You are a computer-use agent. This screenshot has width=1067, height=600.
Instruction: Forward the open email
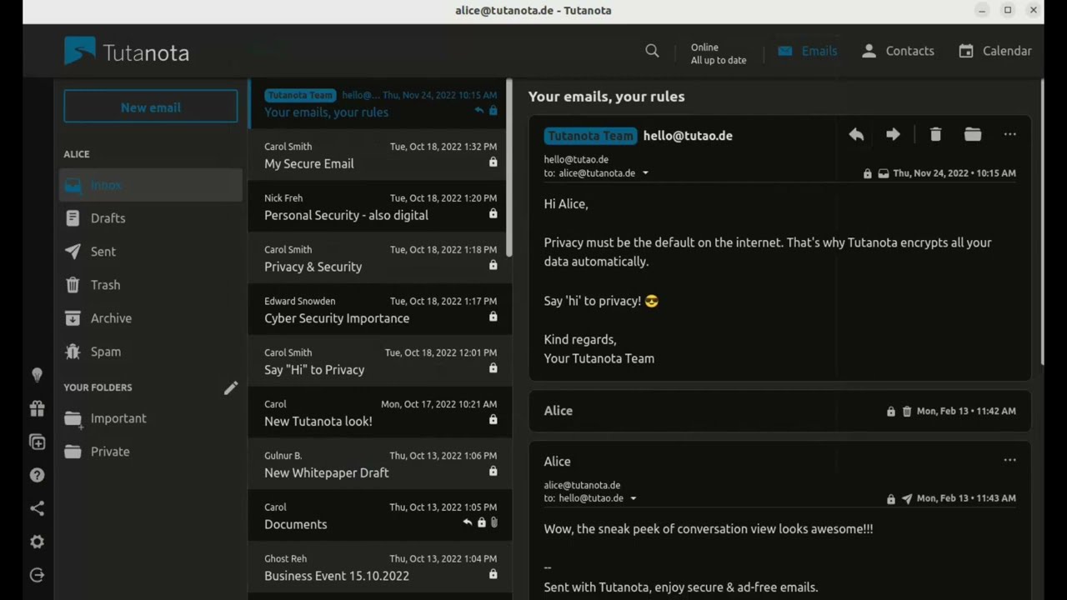pos(893,135)
